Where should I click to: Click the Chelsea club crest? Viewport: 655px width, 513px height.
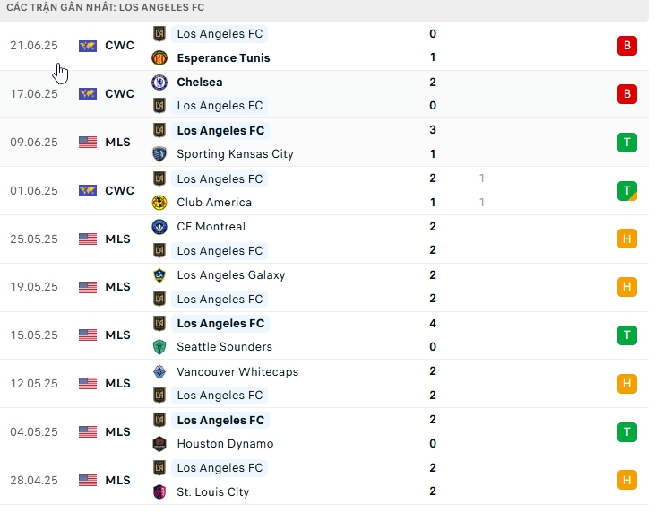[x=159, y=82]
